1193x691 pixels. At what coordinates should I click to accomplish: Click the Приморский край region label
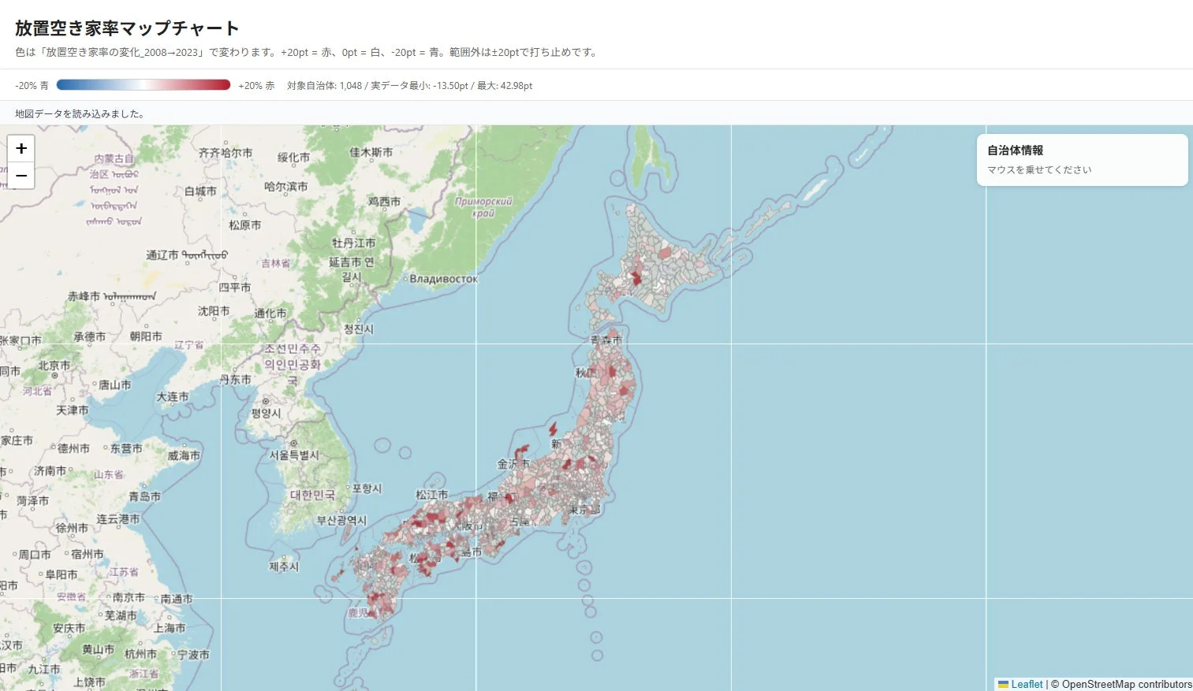coord(483,207)
